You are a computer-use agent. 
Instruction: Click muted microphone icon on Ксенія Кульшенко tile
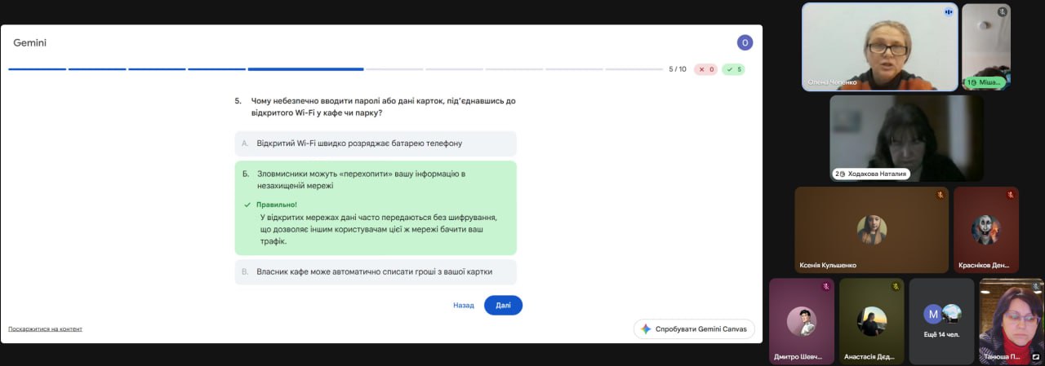pyautogui.click(x=940, y=196)
